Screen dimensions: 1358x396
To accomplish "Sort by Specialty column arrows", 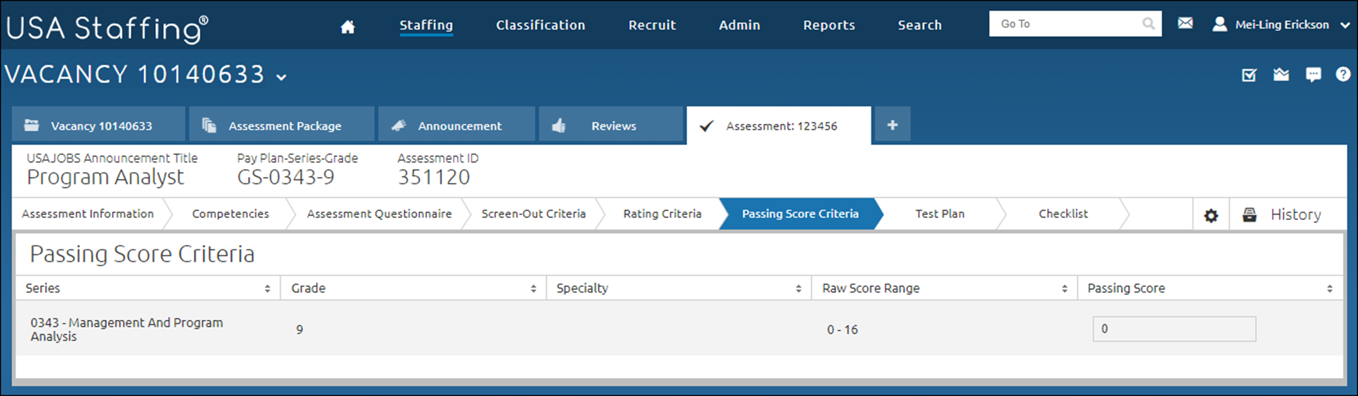I will coord(798,289).
